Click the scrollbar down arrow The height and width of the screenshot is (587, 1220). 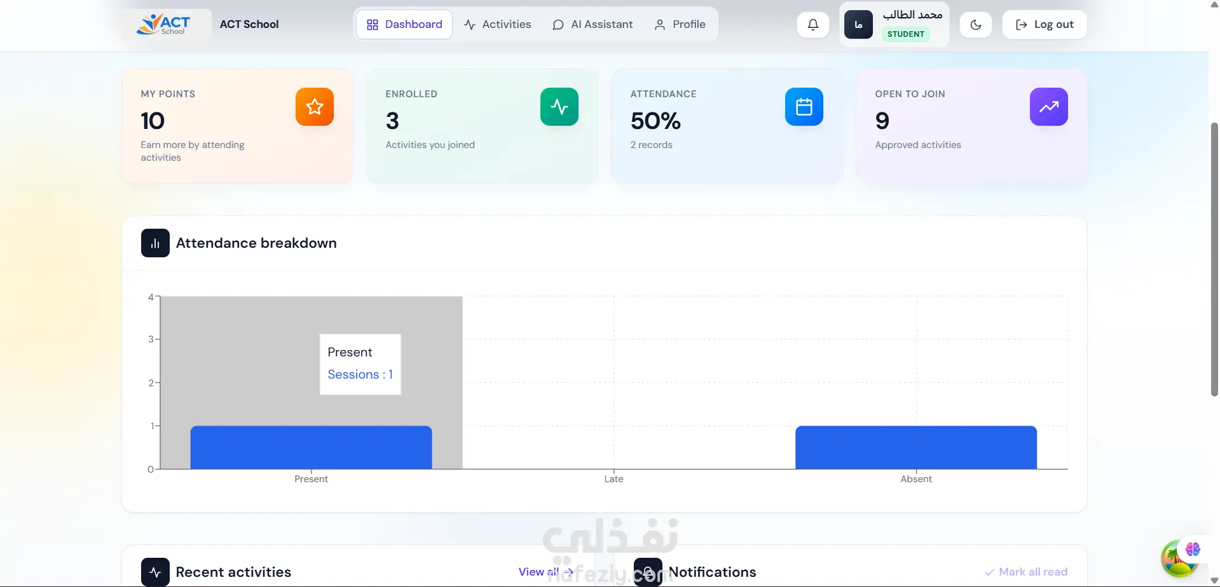(x=1214, y=581)
